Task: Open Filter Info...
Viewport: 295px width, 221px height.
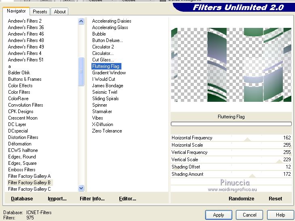Action: pos(92,199)
